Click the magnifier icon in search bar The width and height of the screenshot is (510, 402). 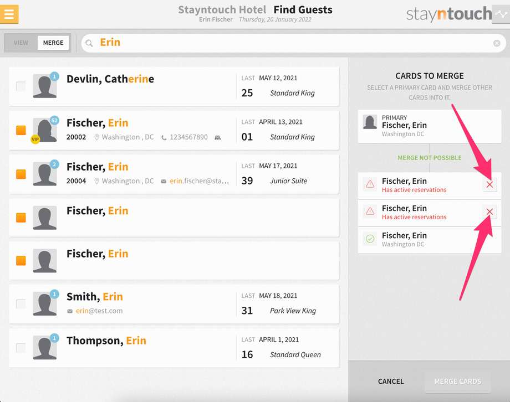click(x=89, y=43)
